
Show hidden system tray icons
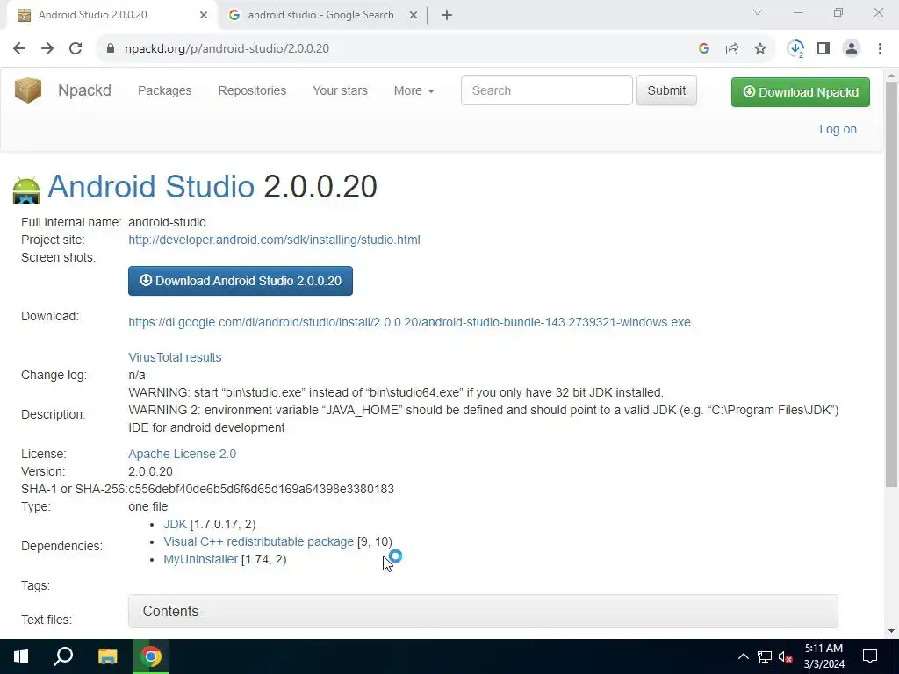(743, 656)
